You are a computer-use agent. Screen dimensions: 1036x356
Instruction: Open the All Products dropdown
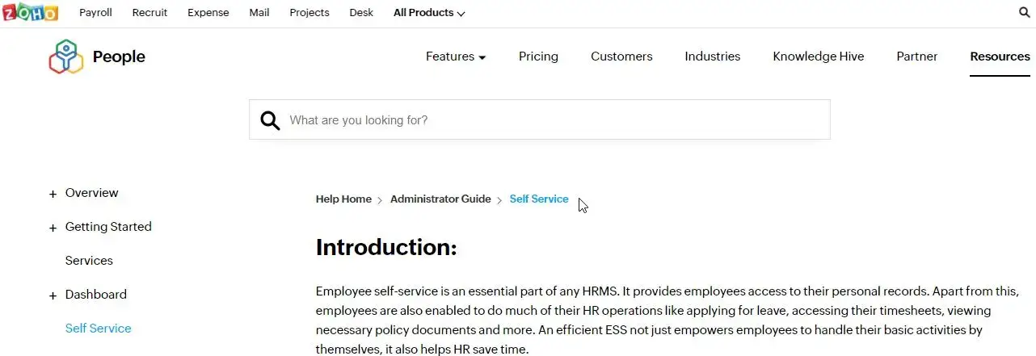[429, 13]
